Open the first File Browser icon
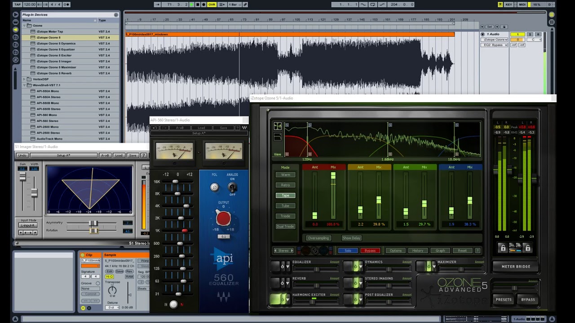This screenshot has height=323, width=575. coord(16,37)
